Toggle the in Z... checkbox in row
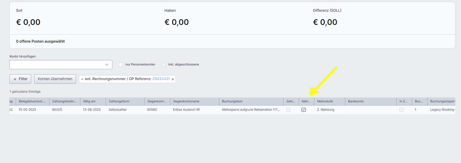This screenshot has height=163, width=461. (x=401, y=110)
